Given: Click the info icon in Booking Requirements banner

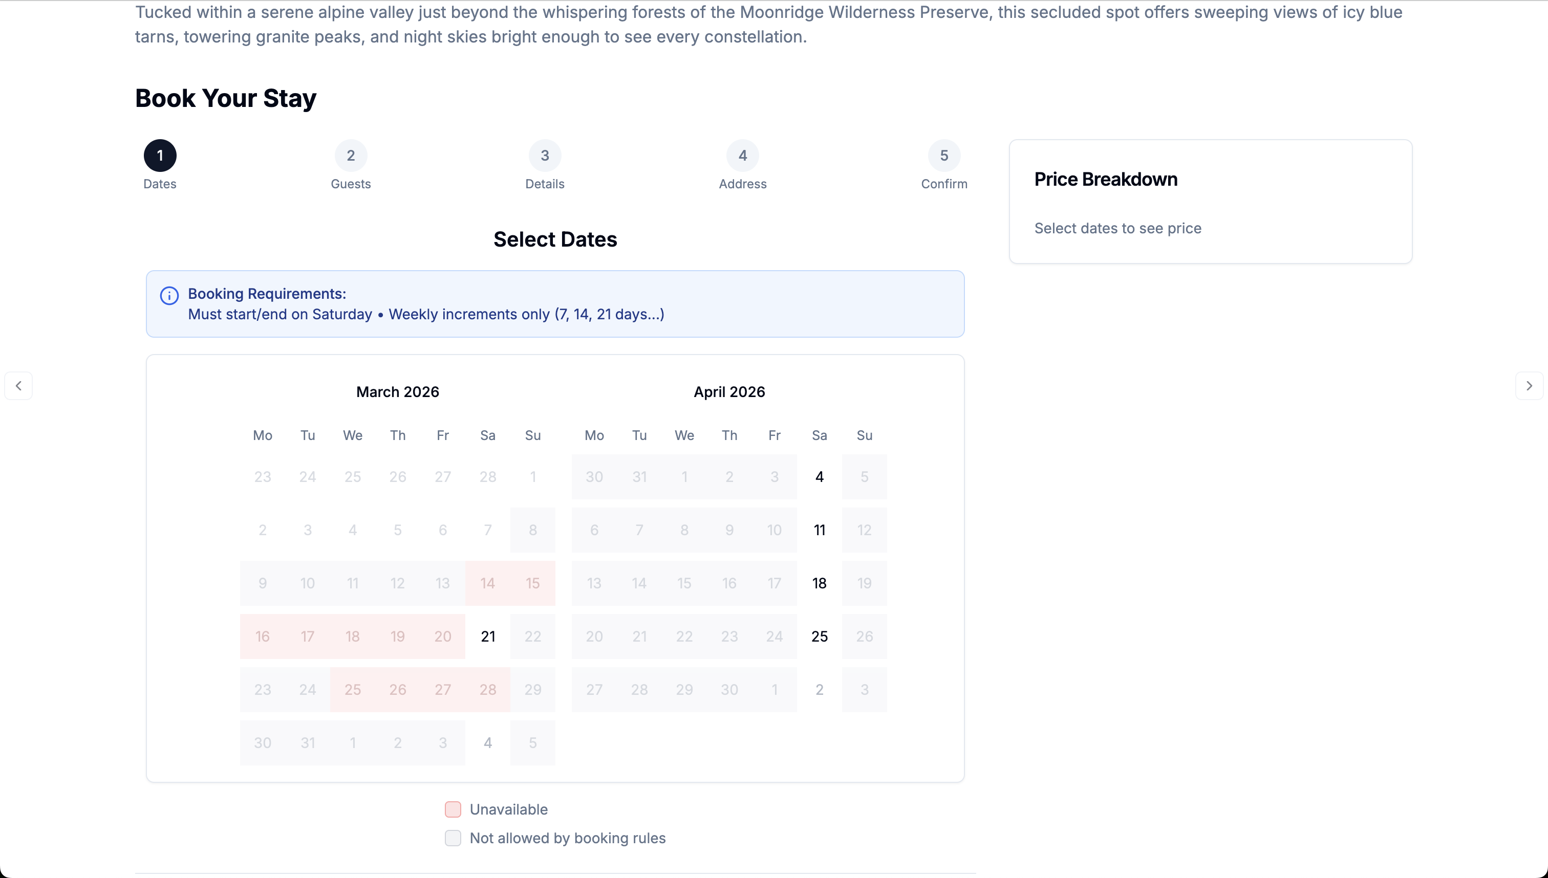Looking at the screenshot, I should pos(169,296).
